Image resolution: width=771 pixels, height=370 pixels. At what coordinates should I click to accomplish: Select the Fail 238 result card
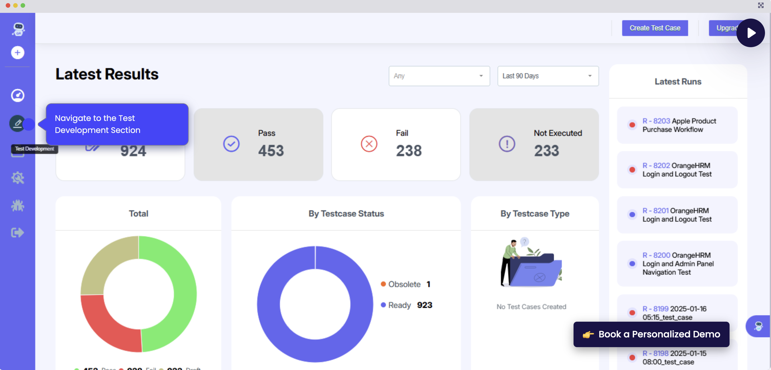tap(396, 144)
